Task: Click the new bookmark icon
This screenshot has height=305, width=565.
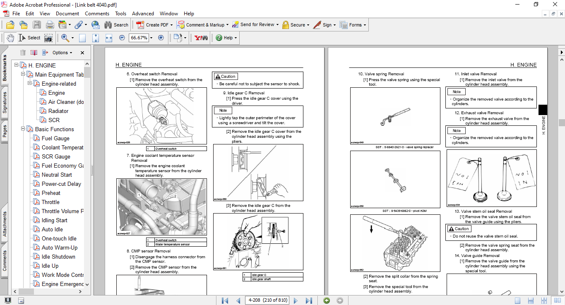Action: (x=34, y=53)
